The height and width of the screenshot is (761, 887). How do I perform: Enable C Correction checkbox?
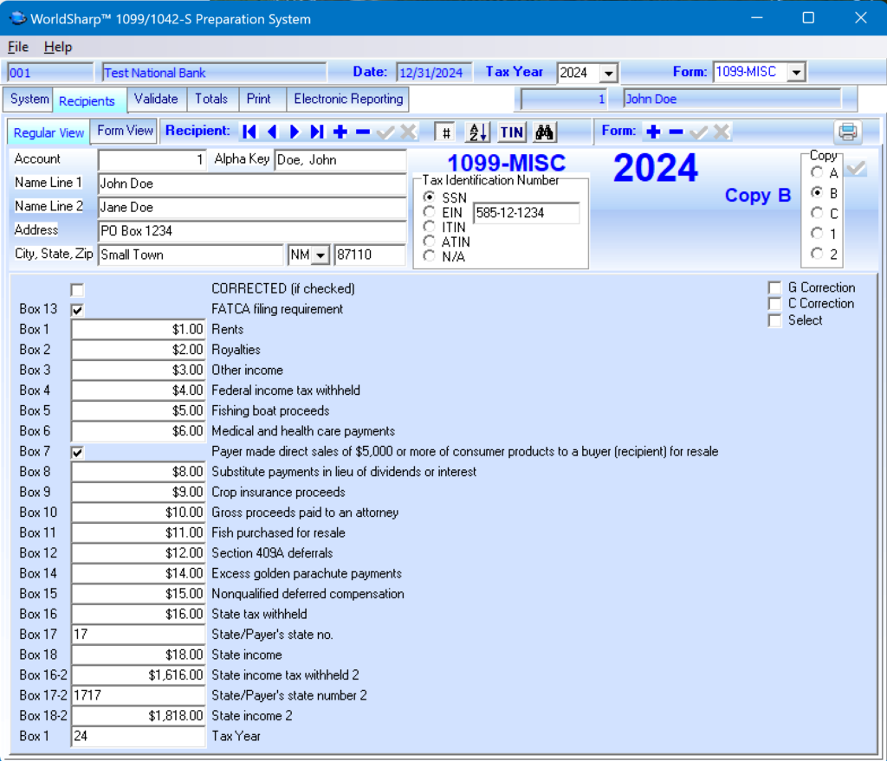click(774, 304)
